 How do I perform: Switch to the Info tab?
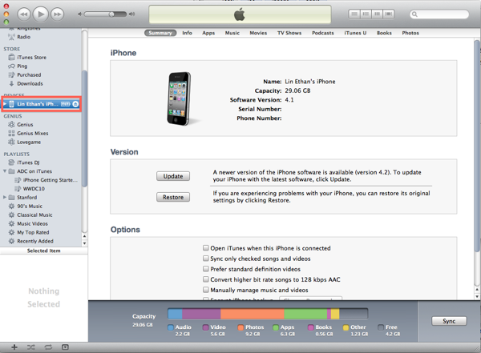(187, 33)
